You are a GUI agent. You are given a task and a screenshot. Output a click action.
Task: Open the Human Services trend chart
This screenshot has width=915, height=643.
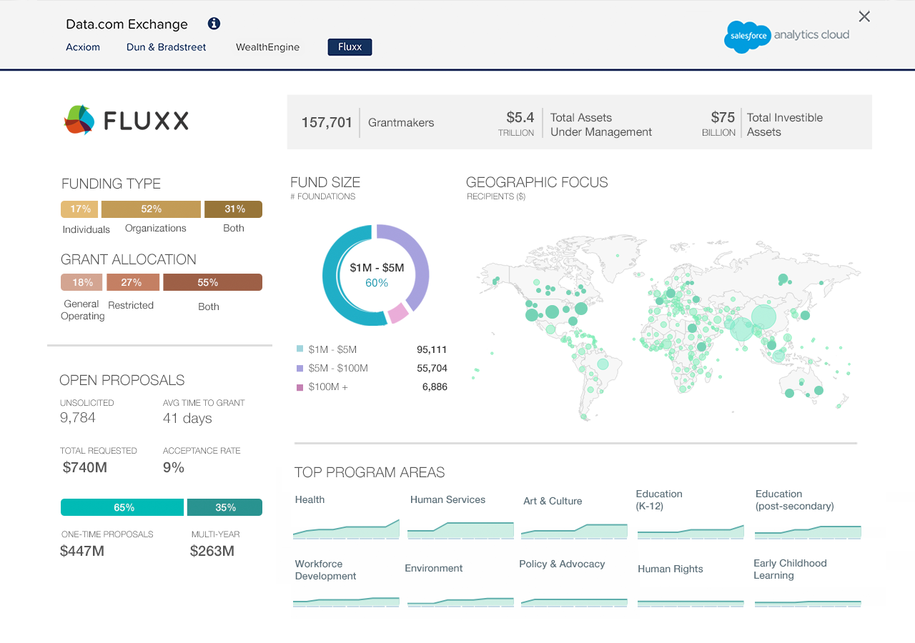[x=460, y=530]
